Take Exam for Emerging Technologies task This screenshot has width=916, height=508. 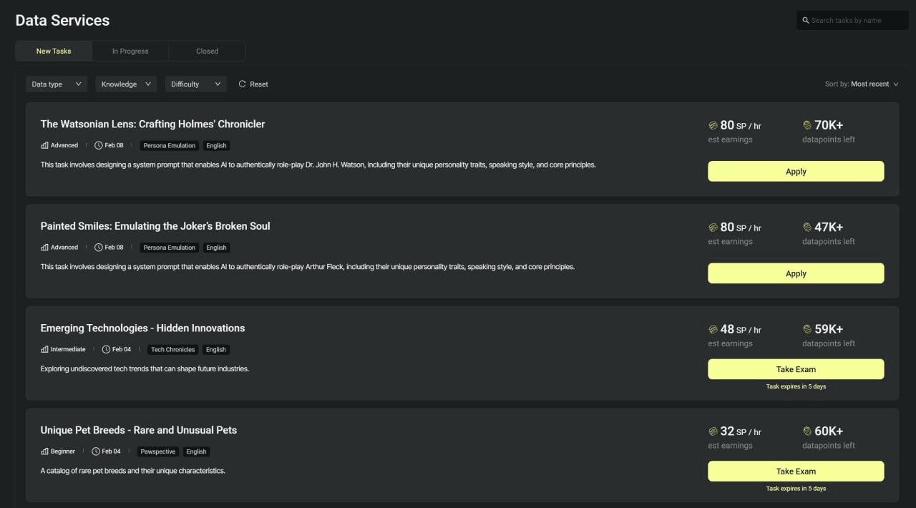tap(796, 369)
